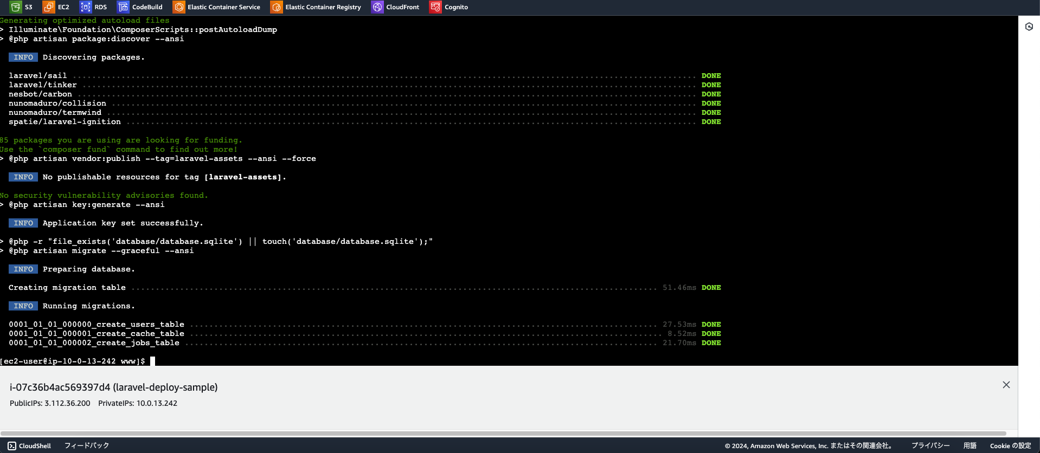Close the instance details panel
Screen dimensions: 1040x453
pos(1006,385)
